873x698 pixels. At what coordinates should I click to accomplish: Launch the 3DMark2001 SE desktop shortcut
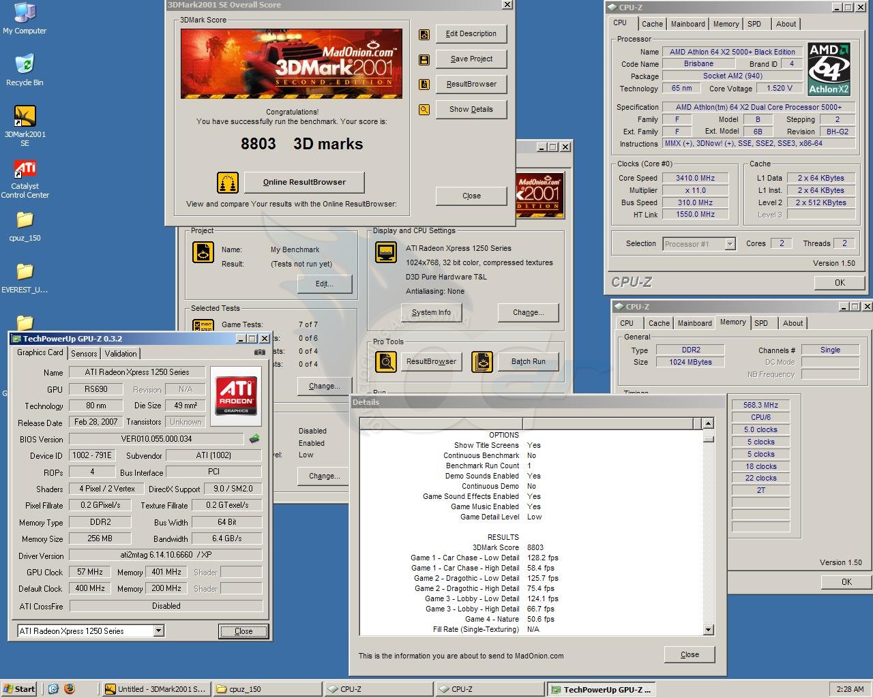[x=25, y=126]
